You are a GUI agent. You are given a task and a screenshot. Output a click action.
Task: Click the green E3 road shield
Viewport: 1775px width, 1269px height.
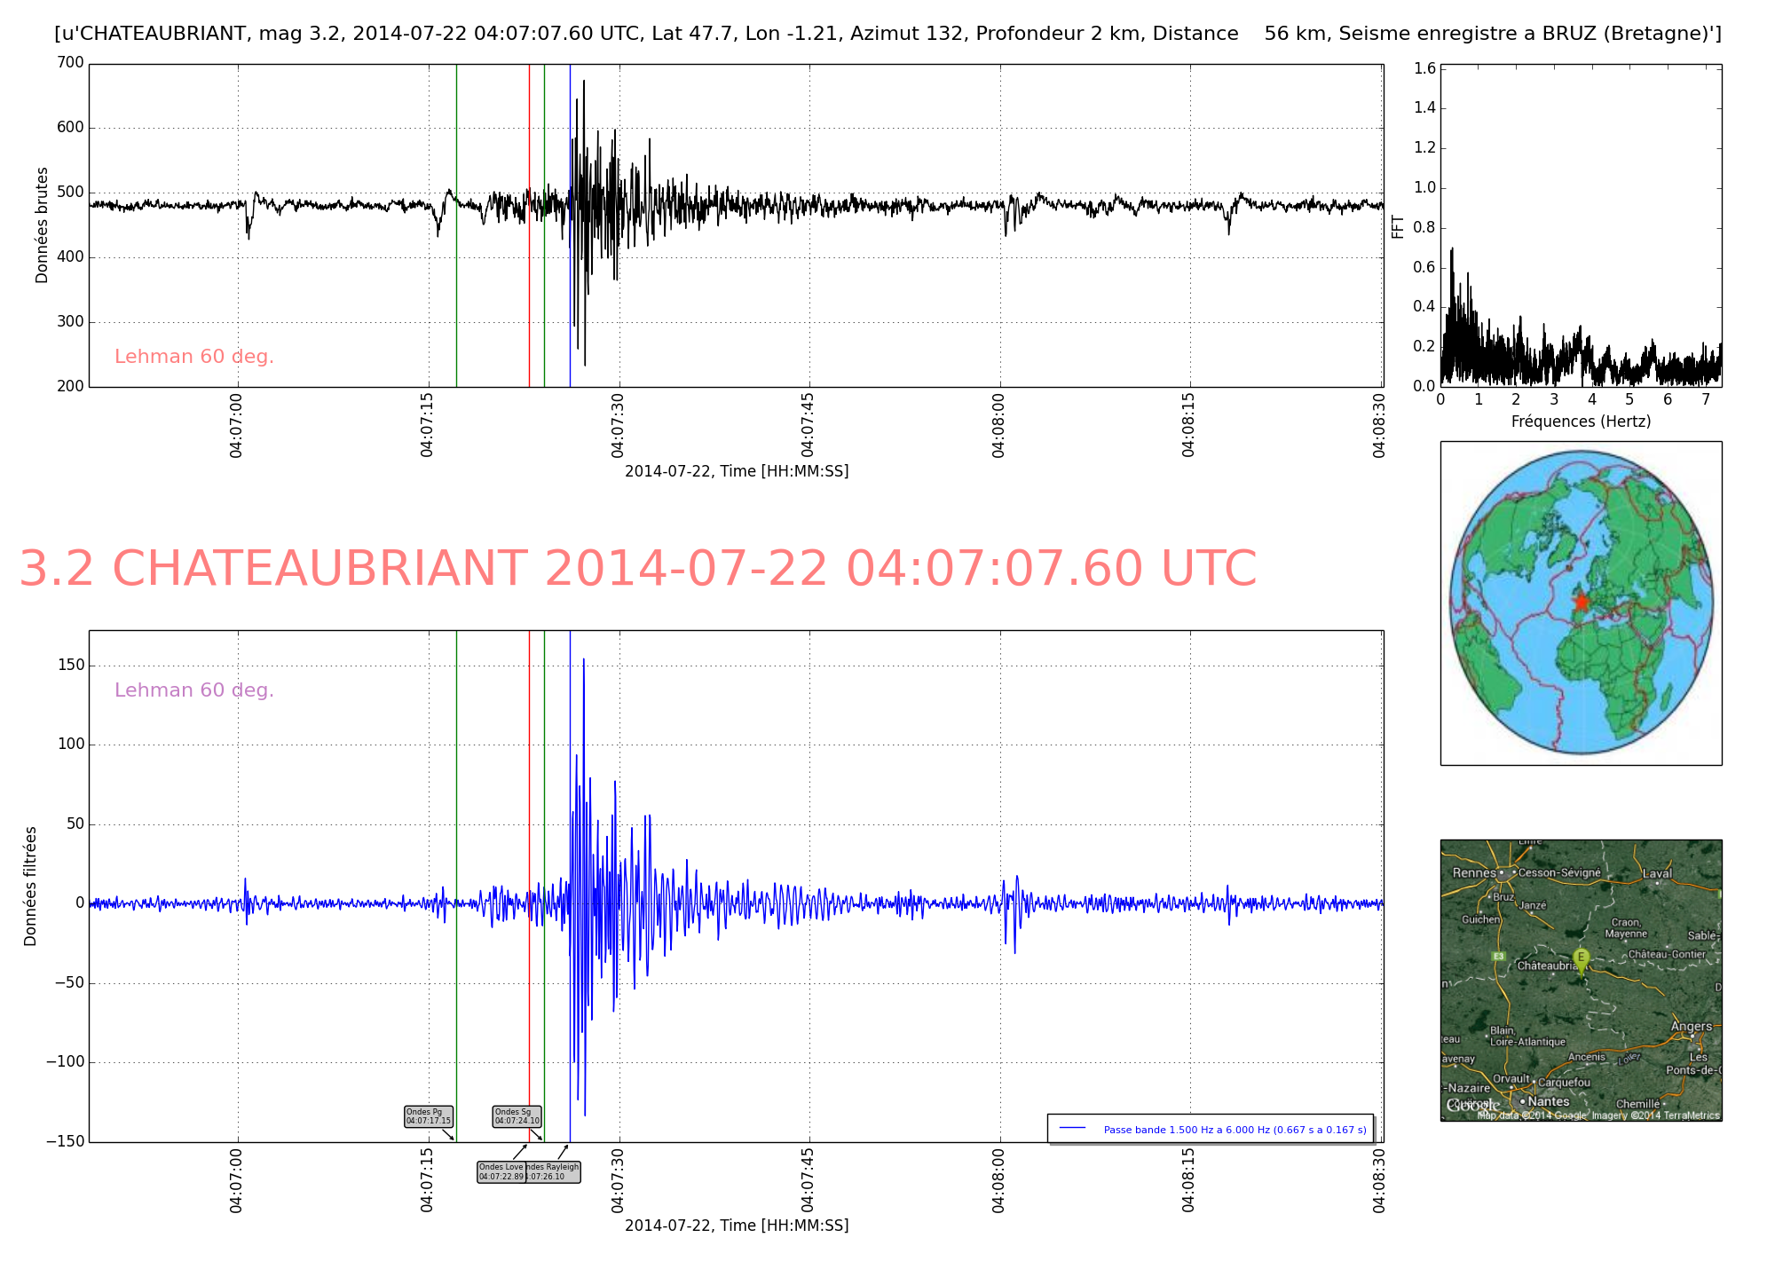click(1498, 956)
